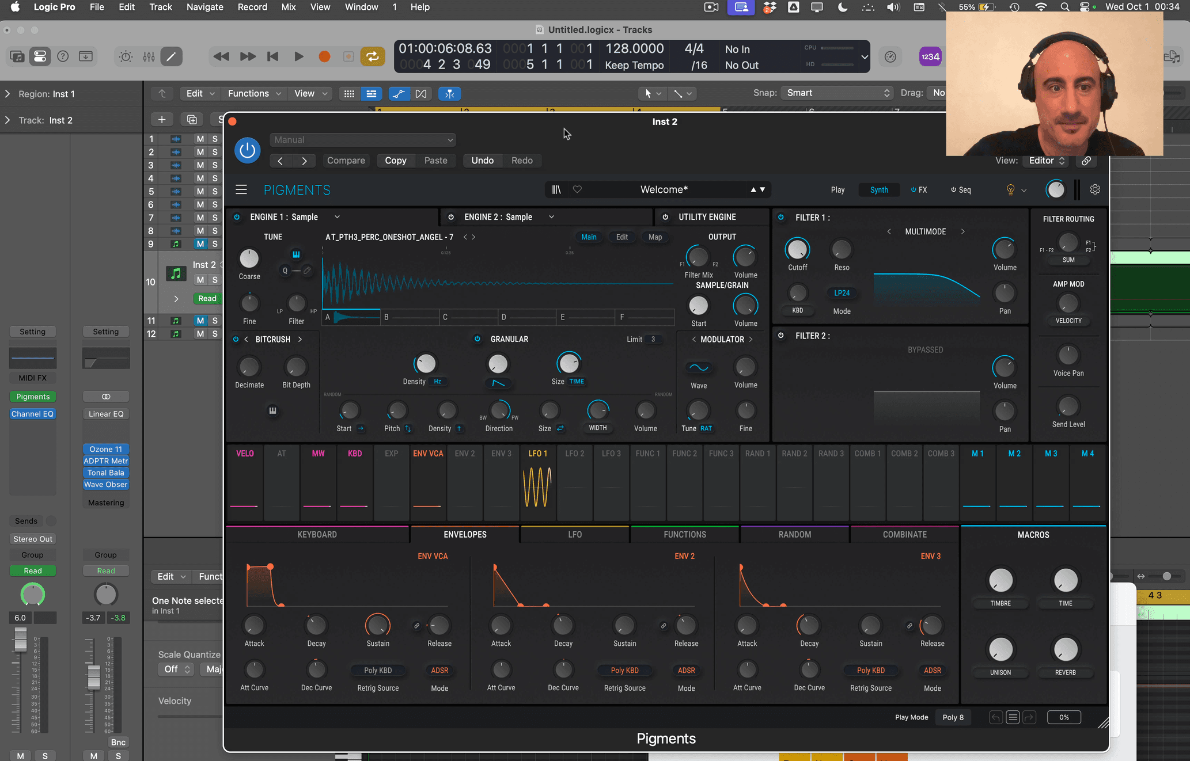
Task: Toggle the Editors pencil icon
Action: pyautogui.click(x=171, y=56)
